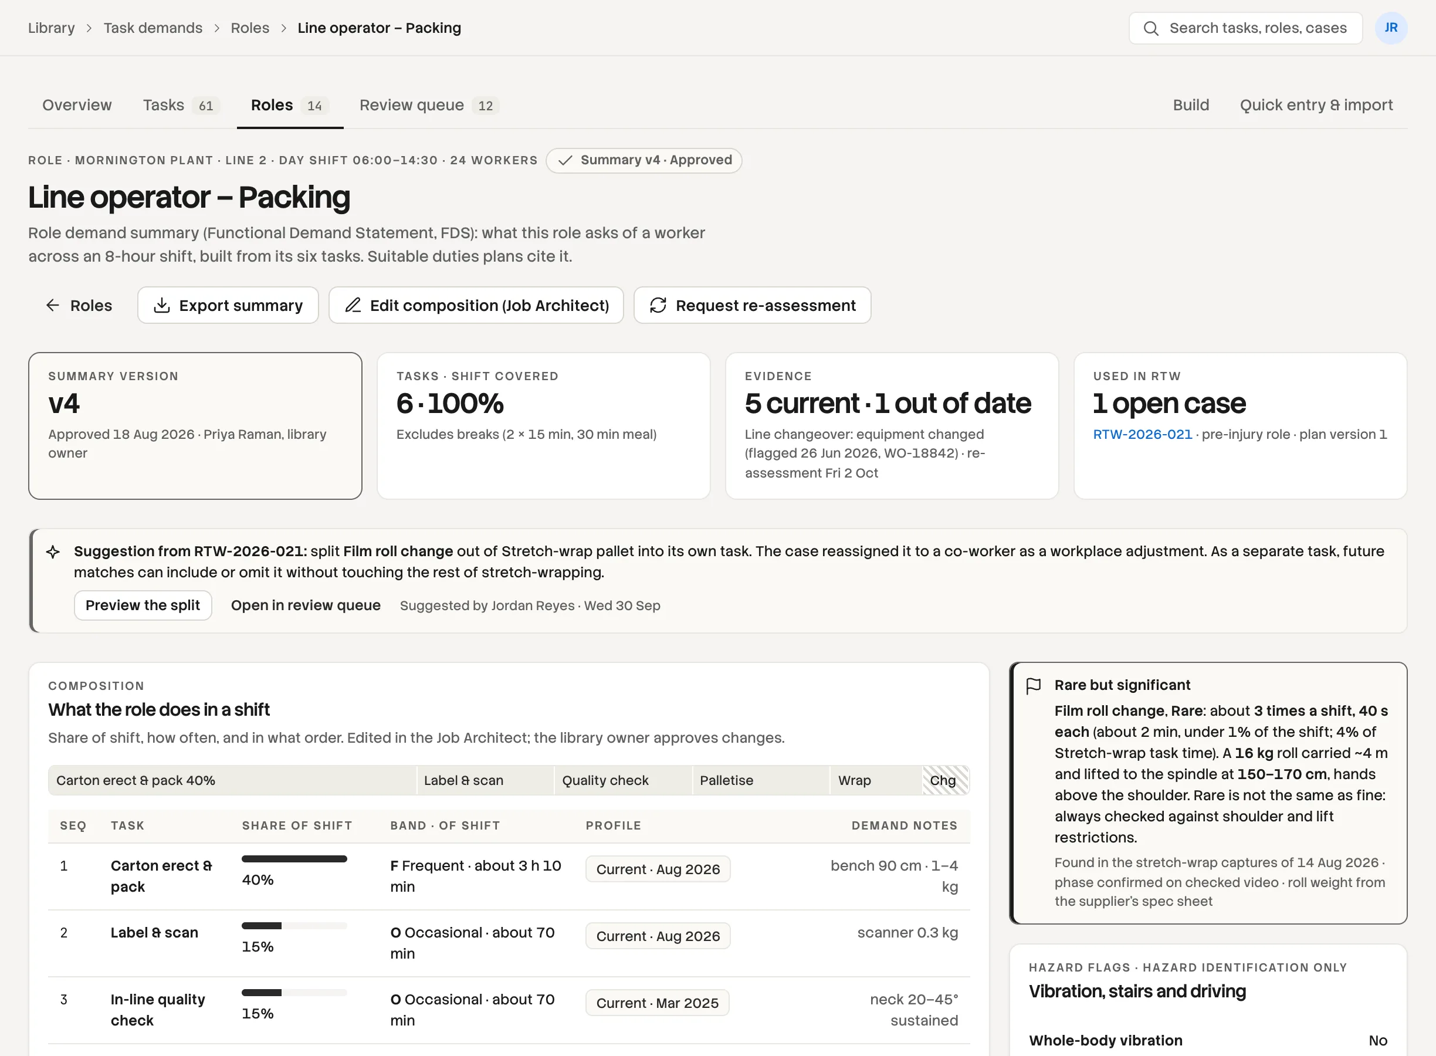Click Edit composition (Job Architect) button

coord(476,306)
